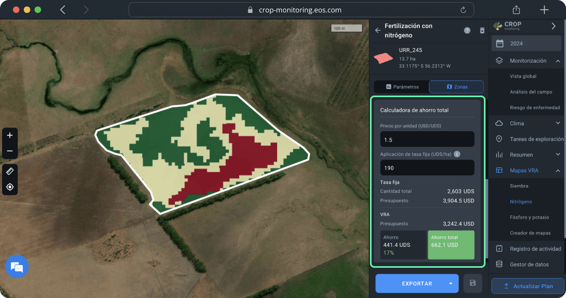Switch to the Zonas tab
The width and height of the screenshot is (566, 298).
point(456,87)
